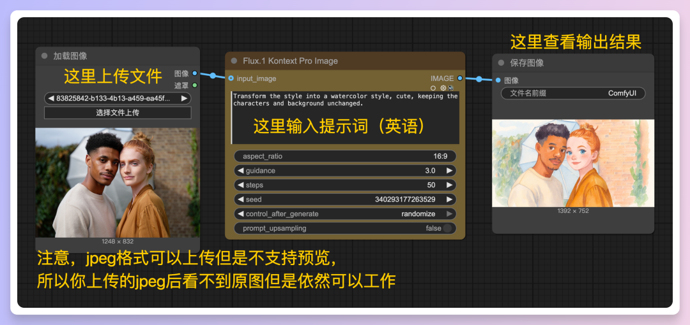Click the steps value 50
The height and width of the screenshot is (325, 690).
click(x=431, y=185)
